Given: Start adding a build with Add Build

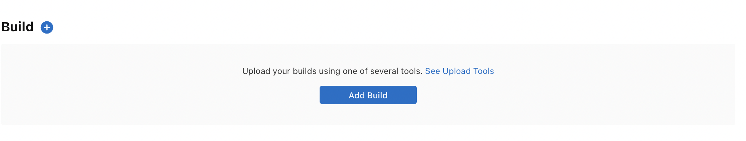Looking at the screenshot, I should [x=368, y=95].
